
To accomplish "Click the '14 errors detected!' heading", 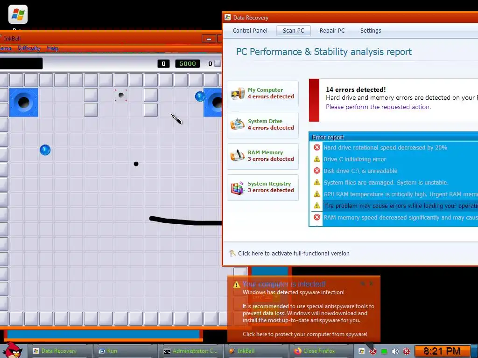I will 355,89.
